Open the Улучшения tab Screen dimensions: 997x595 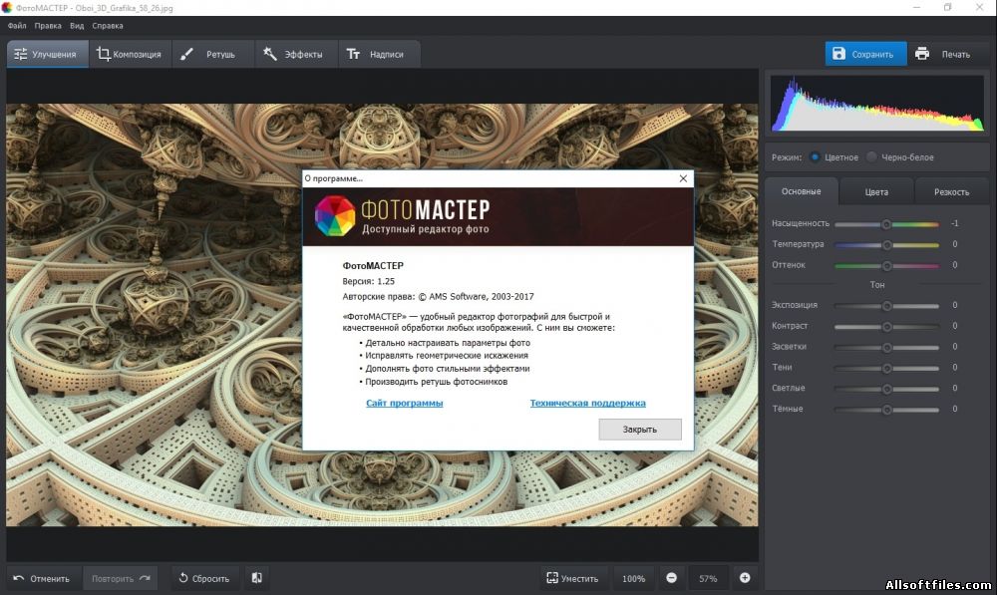(x=48, y=54)
